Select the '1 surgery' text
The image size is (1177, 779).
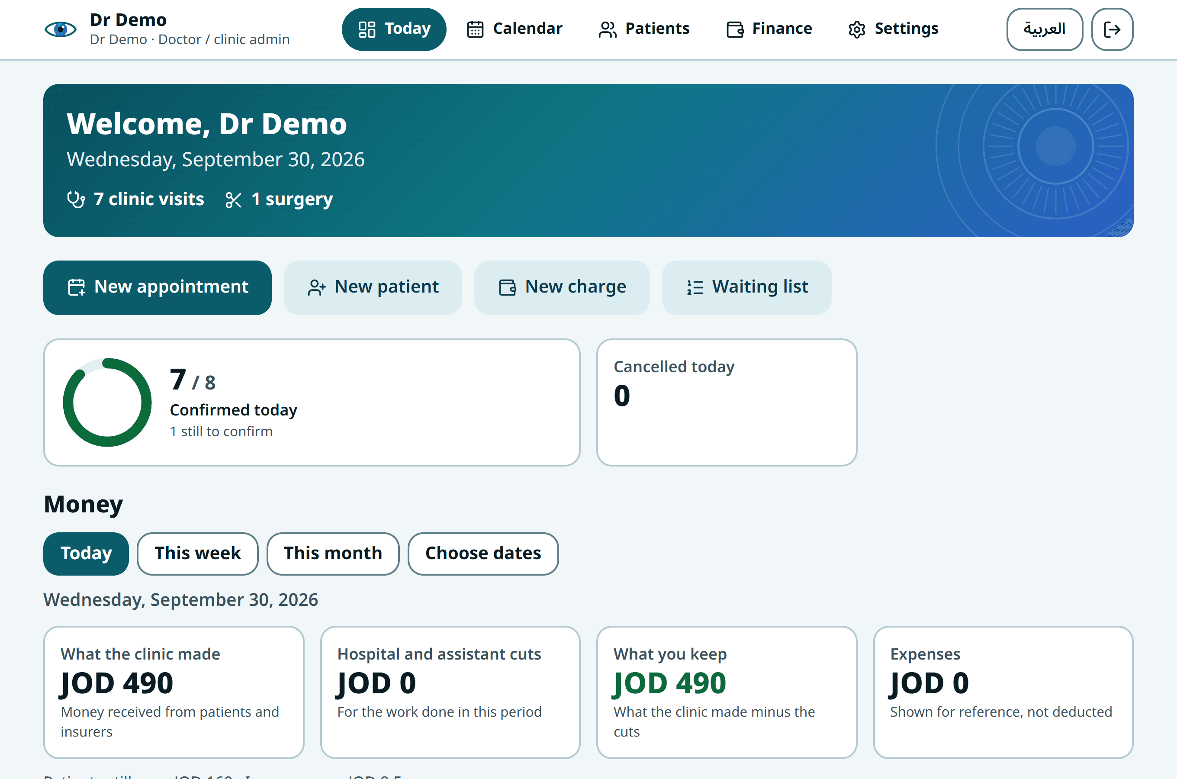[292, 199]
